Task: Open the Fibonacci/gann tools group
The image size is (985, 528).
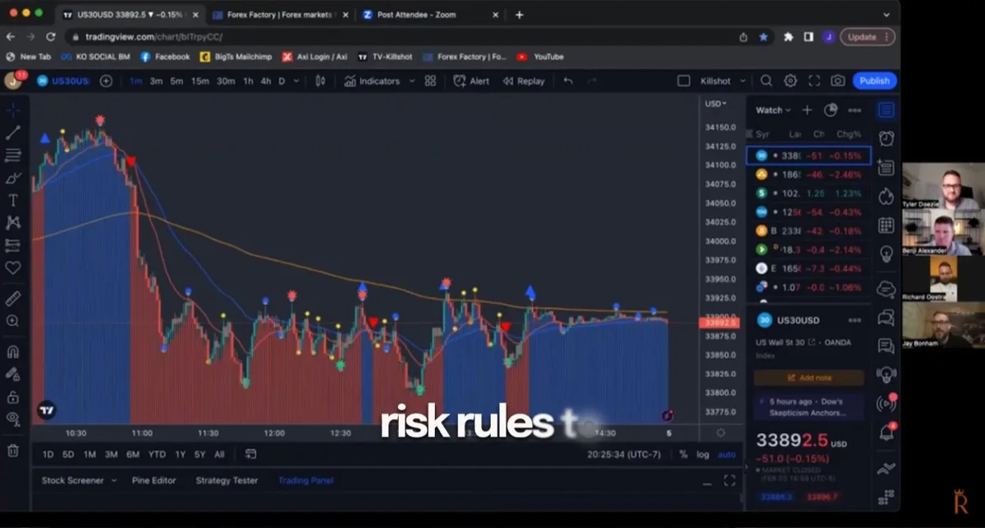Action: click(x=13, y=155)
